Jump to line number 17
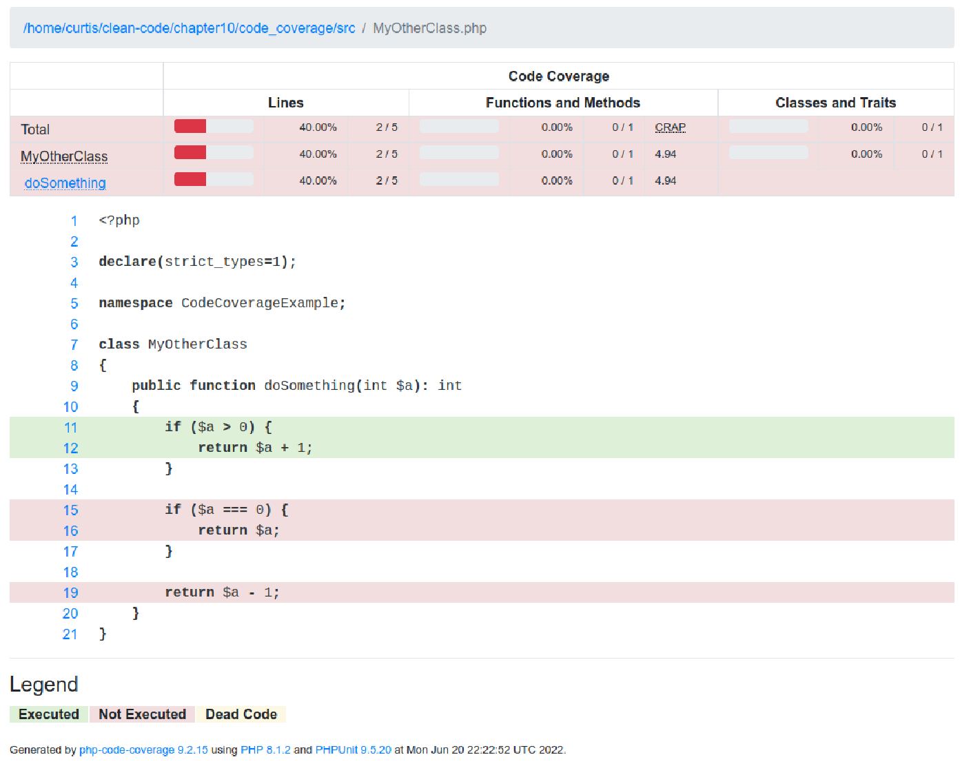The width and height of the screenshot is (960, 766). point(70,552)
